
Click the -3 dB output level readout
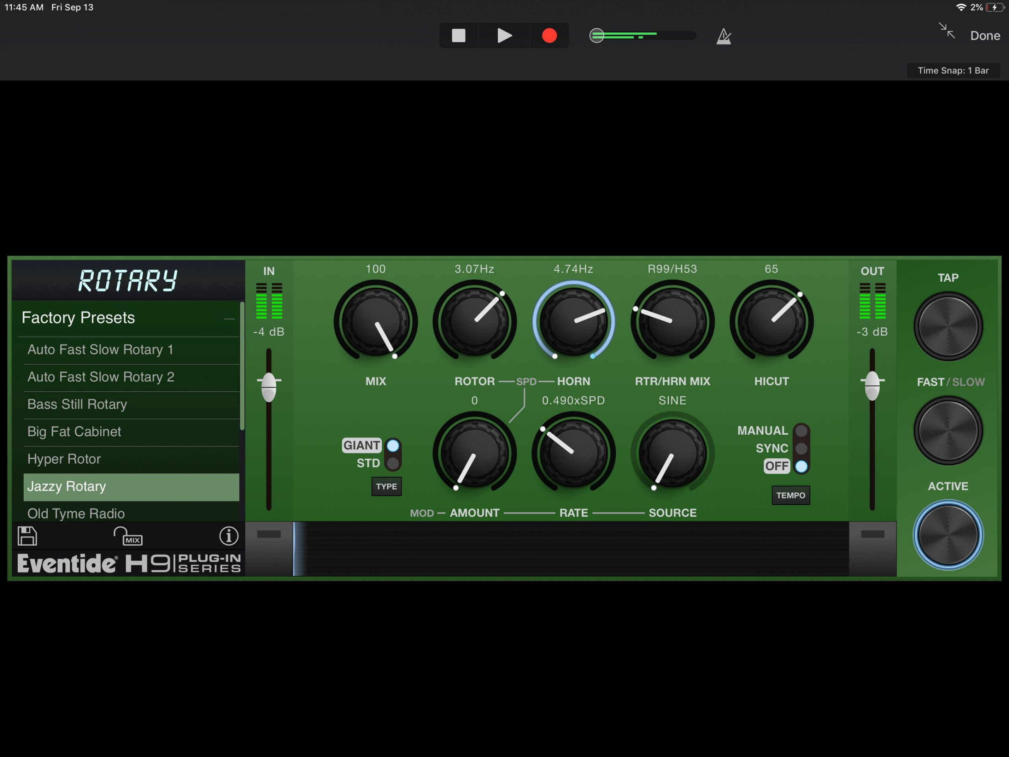coord(872,332)
